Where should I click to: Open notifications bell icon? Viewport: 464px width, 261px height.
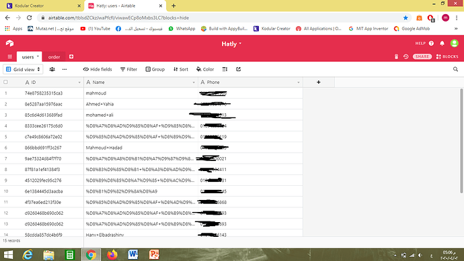(442, 44)
